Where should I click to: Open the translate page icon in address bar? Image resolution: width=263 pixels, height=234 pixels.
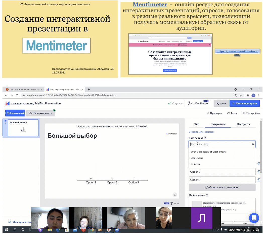pyautogui.click(x=236, y=95)
